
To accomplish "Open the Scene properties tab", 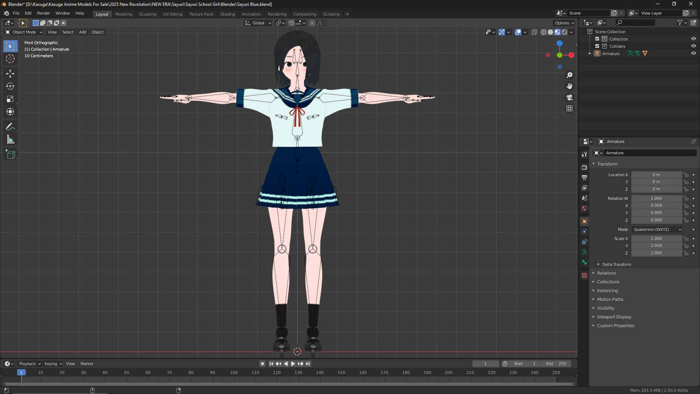I will 584,198.
